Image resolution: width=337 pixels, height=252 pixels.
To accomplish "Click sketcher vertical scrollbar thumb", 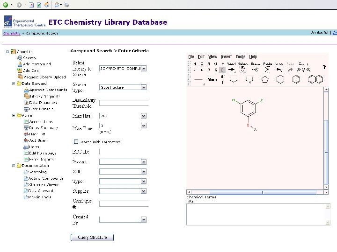I will [326, 152].
